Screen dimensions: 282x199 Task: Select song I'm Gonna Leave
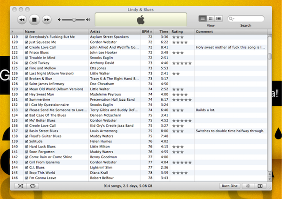(43, 178)
